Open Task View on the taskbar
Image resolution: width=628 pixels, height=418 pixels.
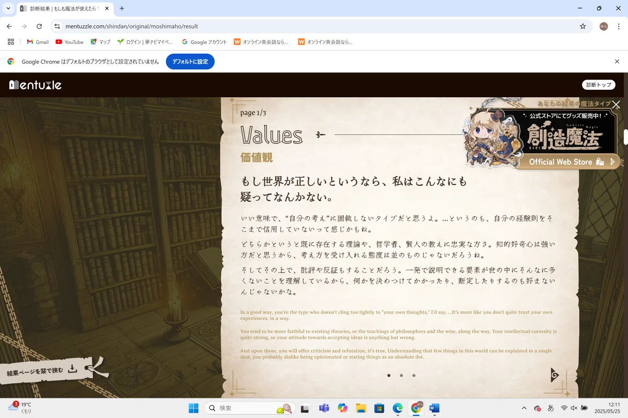tap(305, 408)
